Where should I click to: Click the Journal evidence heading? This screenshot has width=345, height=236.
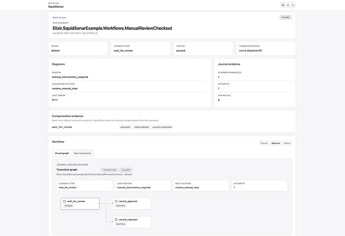click(x=229, y=64)
